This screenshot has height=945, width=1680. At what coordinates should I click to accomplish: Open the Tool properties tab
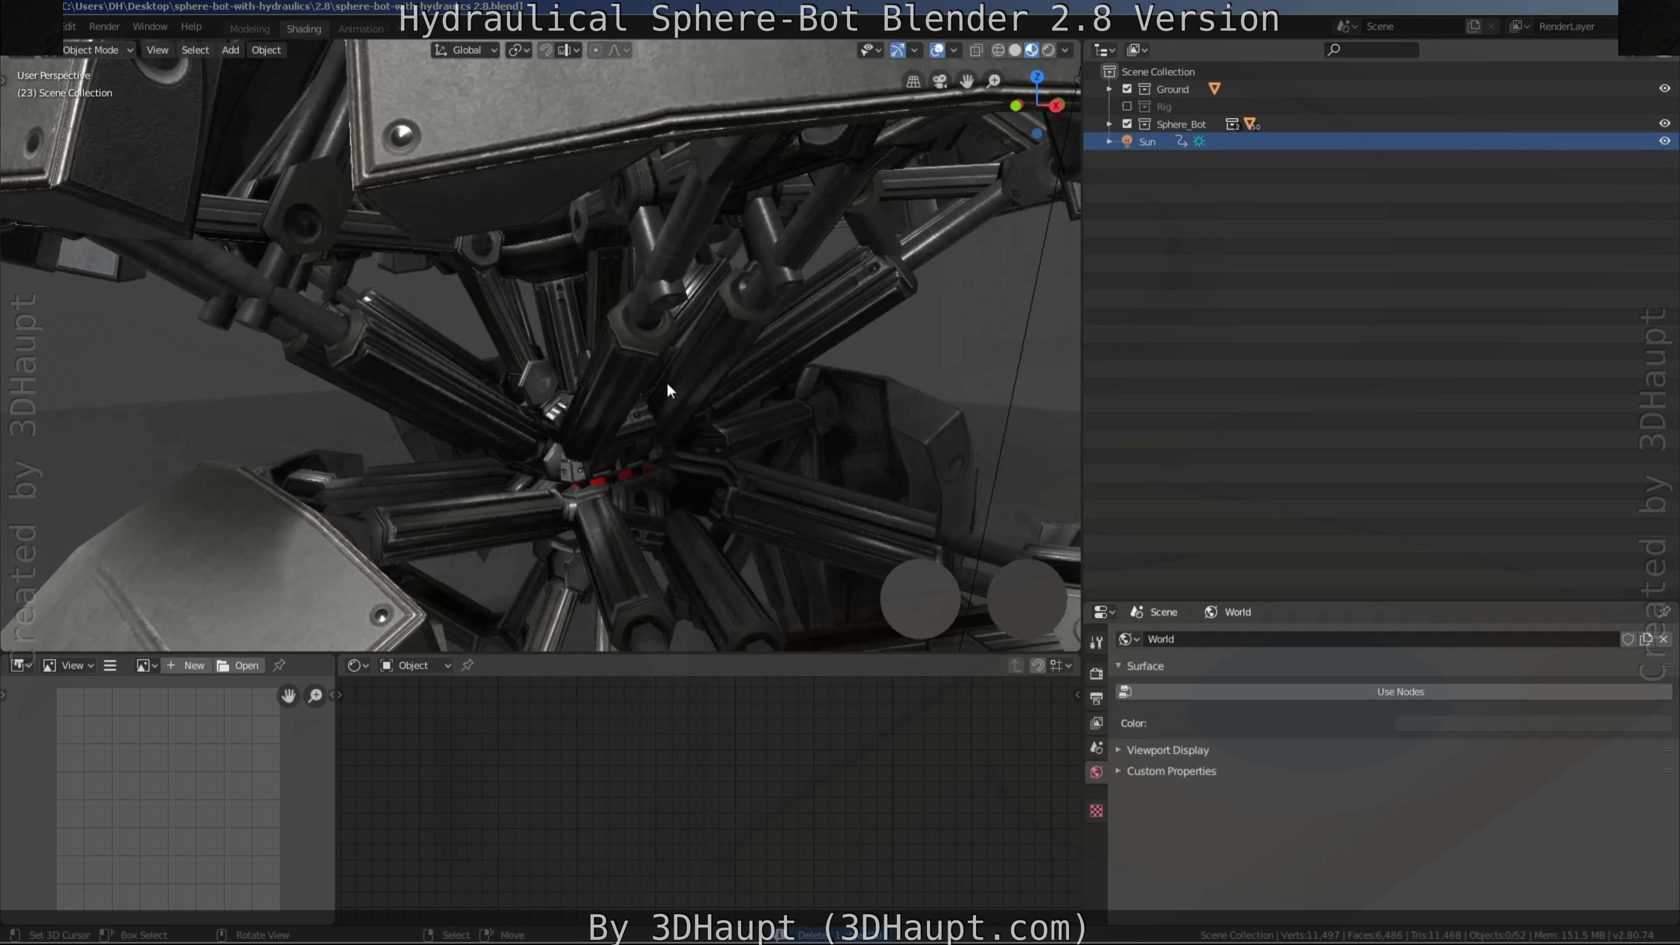click(1096, 642)
